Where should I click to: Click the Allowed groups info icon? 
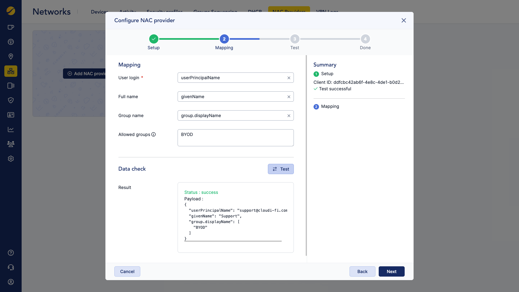coord(154,134)
